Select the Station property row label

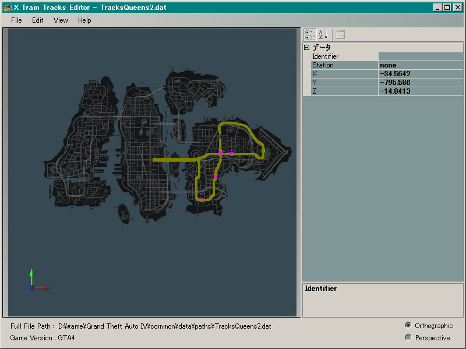click(x=344, y=65)
